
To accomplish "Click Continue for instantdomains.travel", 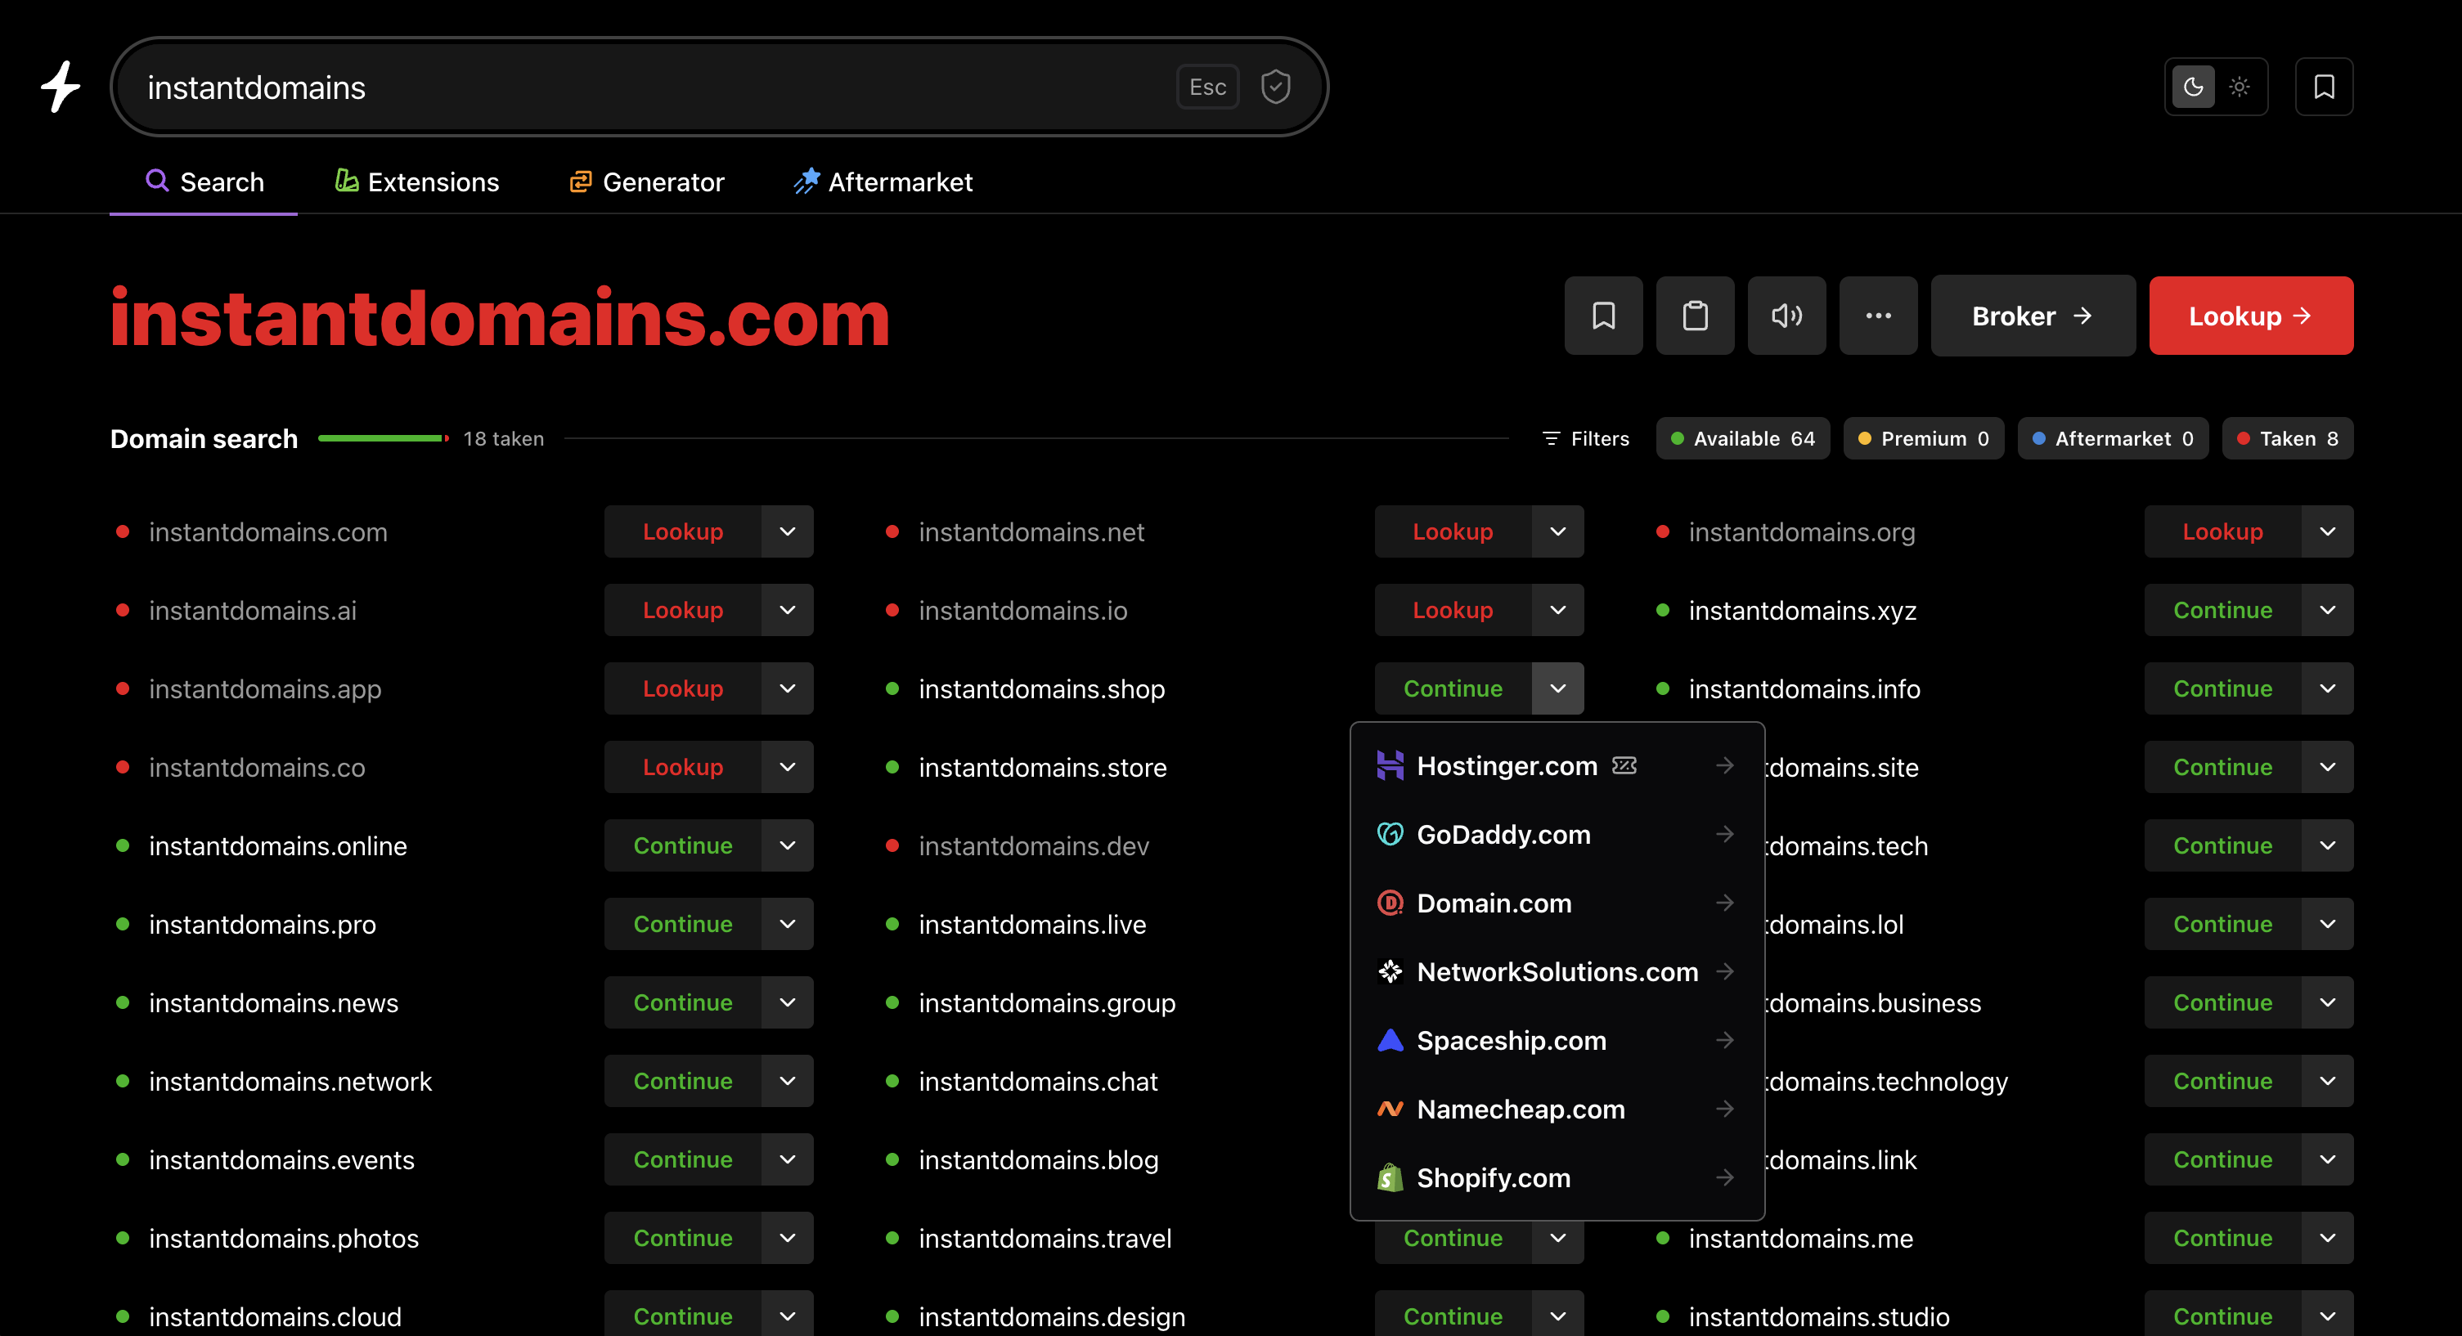I will pos(1453,1238).
